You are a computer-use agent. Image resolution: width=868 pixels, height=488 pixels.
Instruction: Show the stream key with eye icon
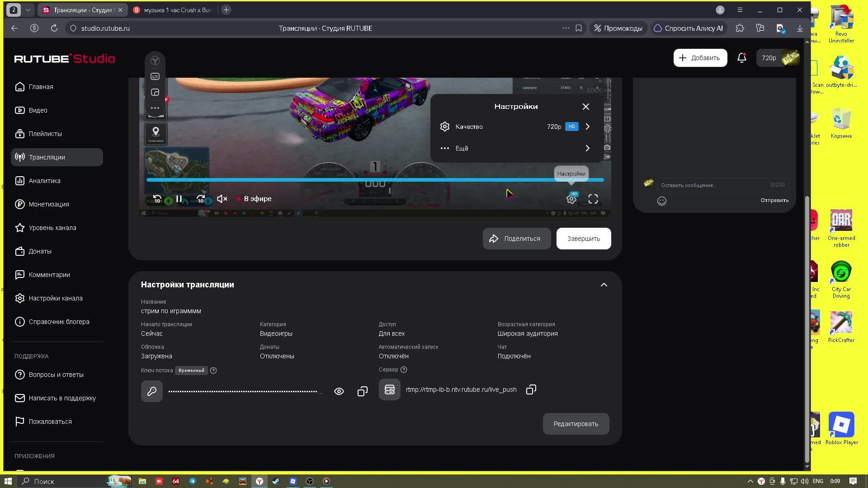click(339, 391)
